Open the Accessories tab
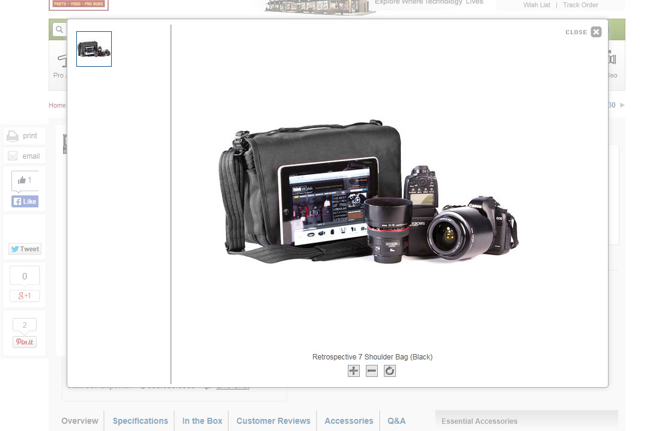653x431 pixels. [x=348, y=421]
